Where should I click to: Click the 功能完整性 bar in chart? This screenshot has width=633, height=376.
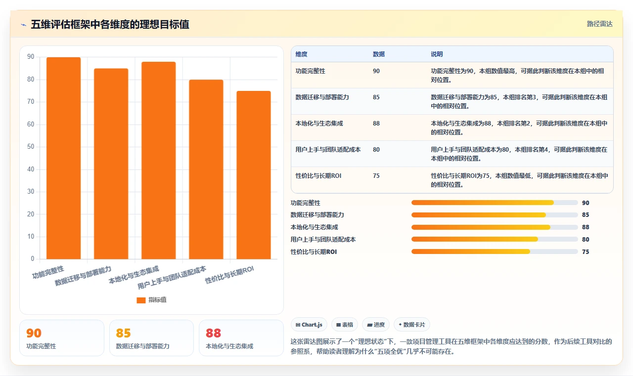click(63, 158)
